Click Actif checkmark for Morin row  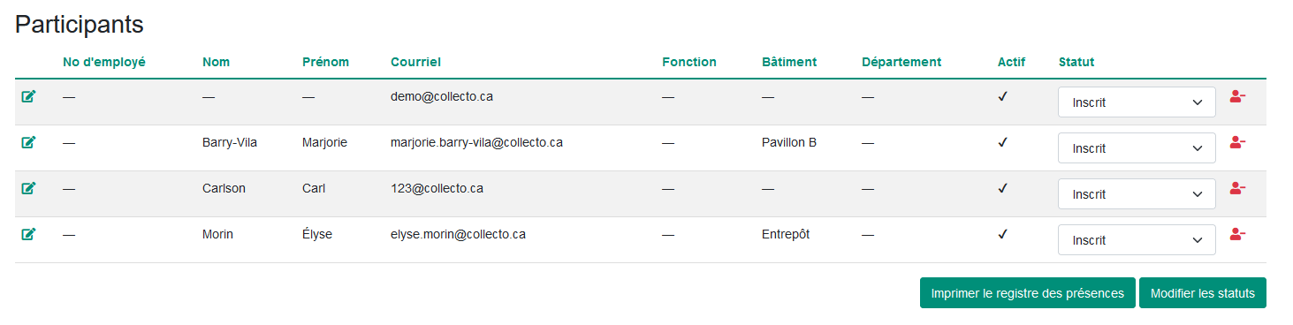(x=1002, y=234)
